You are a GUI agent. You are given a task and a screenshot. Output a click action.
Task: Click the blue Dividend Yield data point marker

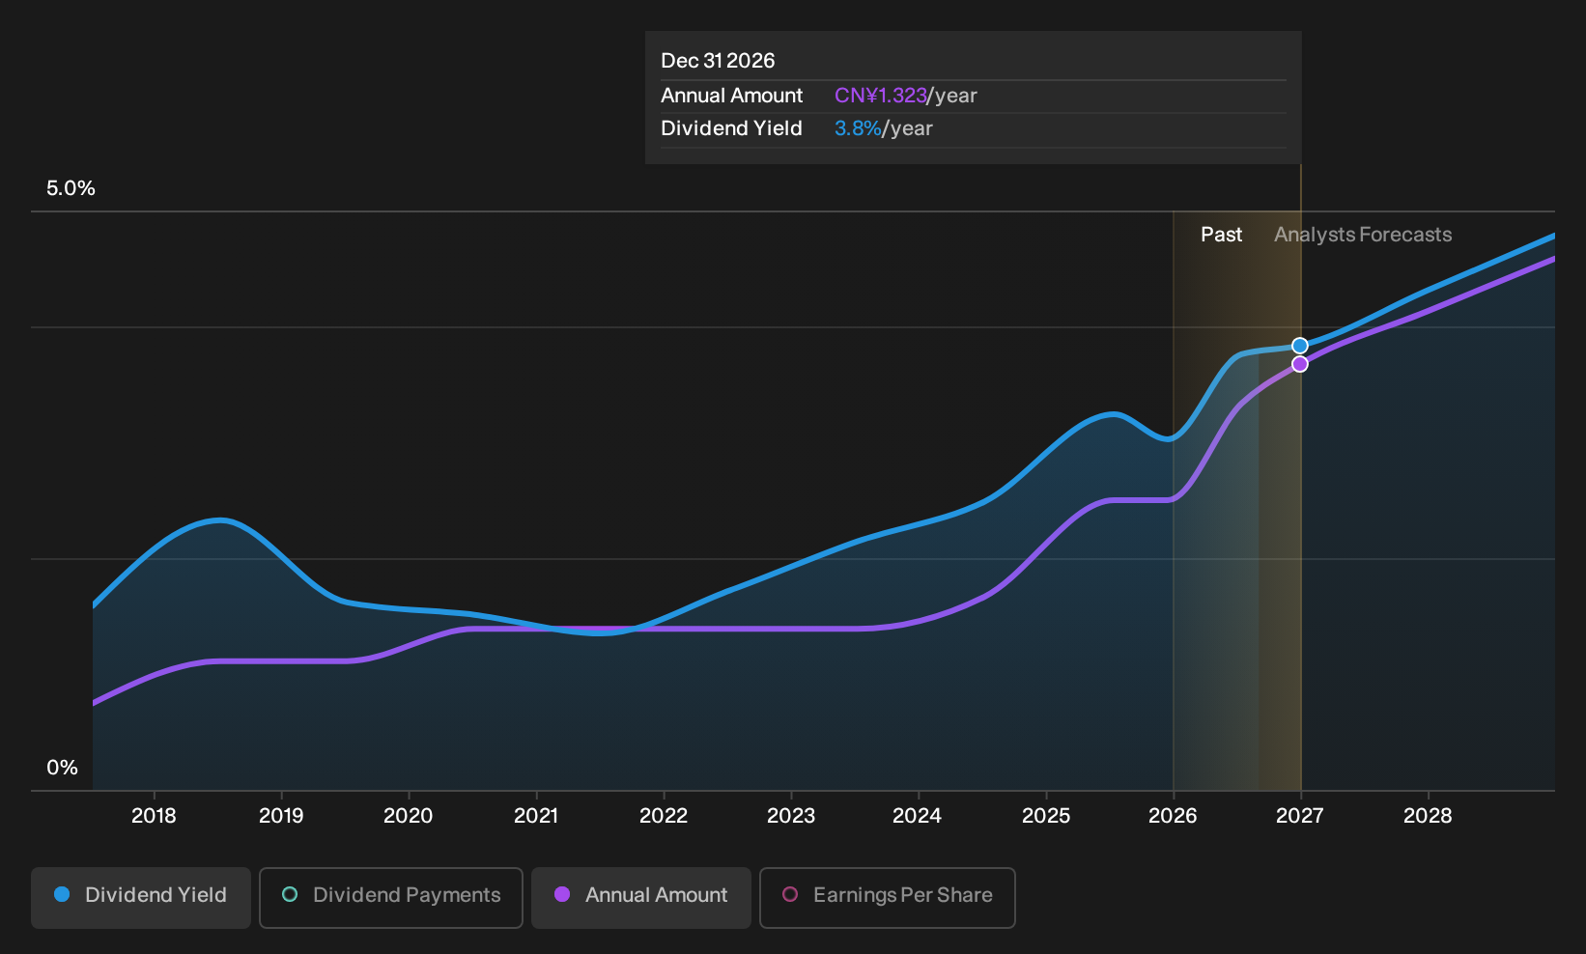pyautogui.click(x=1300, y=346)
